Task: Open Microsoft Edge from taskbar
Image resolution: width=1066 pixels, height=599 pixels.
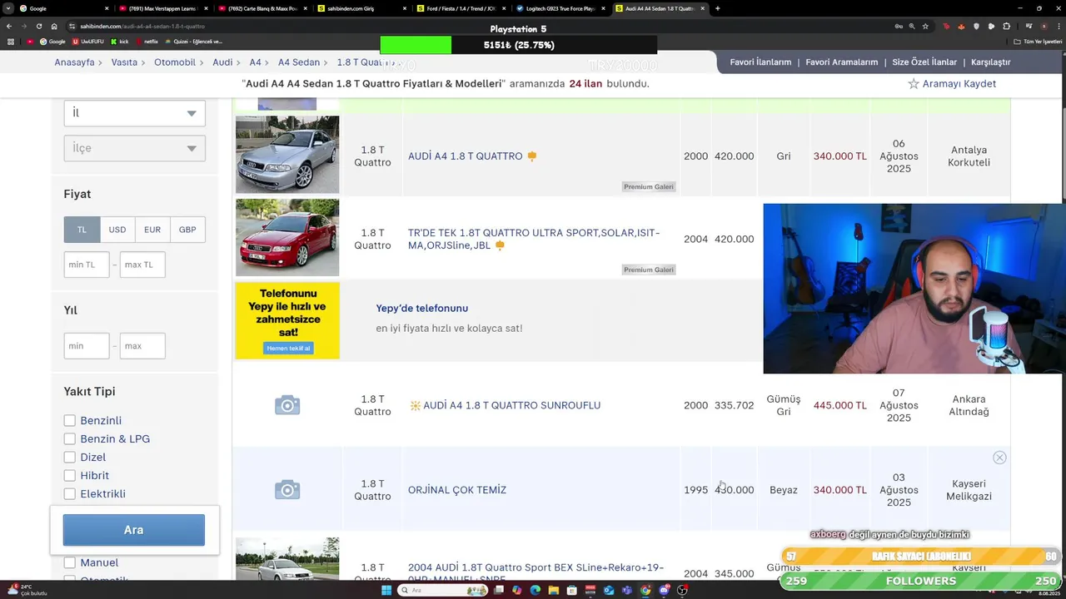Action: (x=535, y=590)
